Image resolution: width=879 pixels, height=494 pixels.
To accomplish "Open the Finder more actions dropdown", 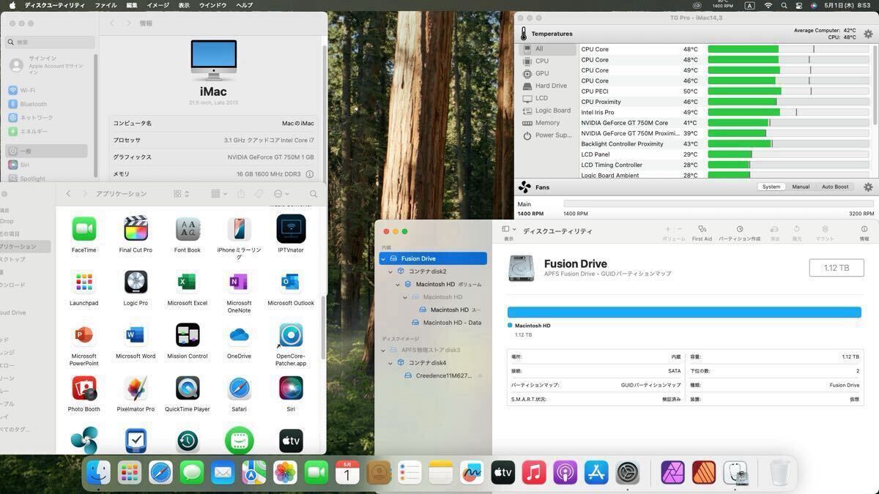I will point(282,194).
